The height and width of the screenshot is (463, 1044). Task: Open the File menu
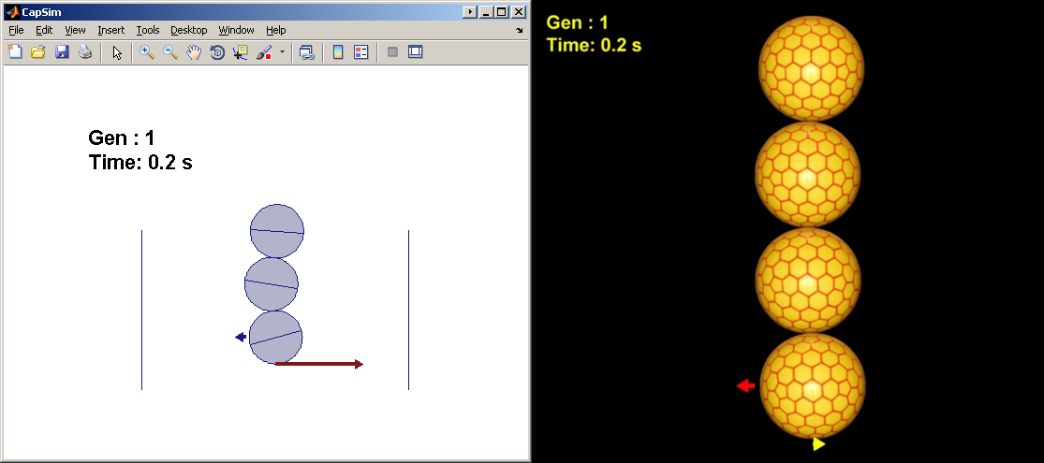point(16,30)
